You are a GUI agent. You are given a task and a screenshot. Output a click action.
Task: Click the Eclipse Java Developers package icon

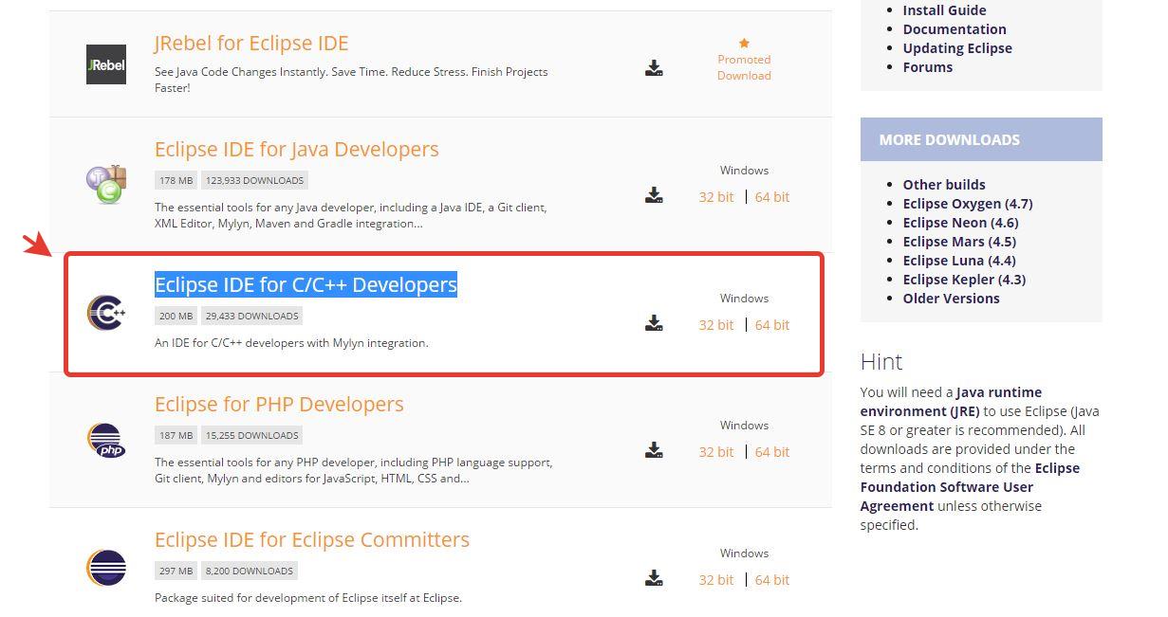pos(105,184)
